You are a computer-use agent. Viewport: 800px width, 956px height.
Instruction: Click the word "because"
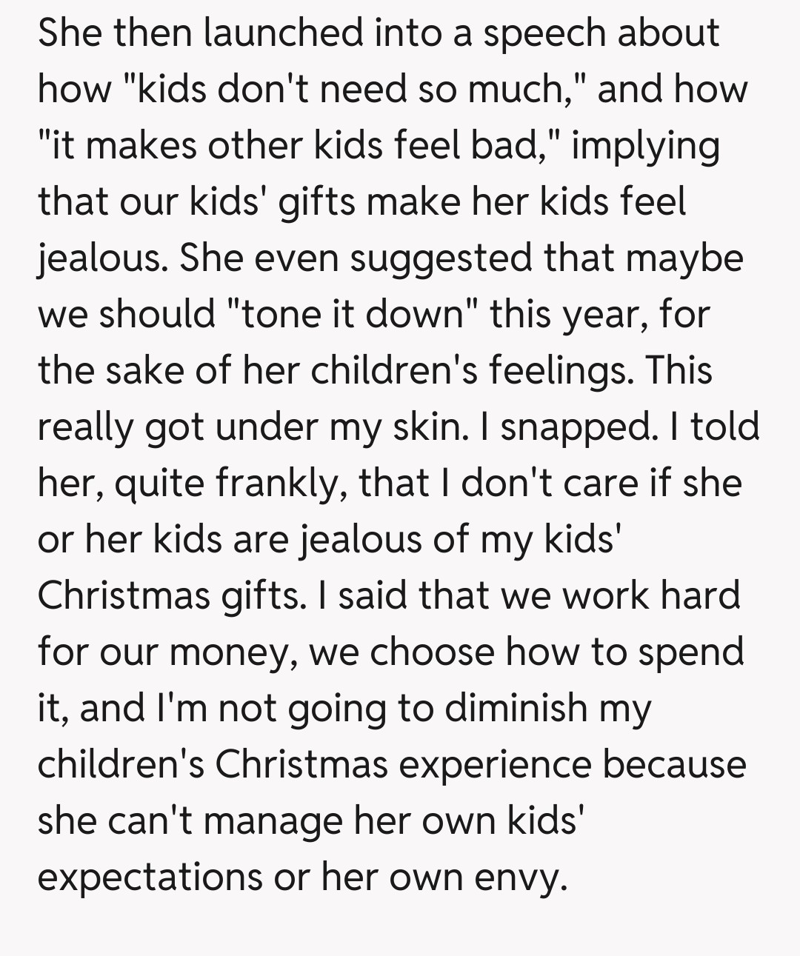(x=674, y=765)
